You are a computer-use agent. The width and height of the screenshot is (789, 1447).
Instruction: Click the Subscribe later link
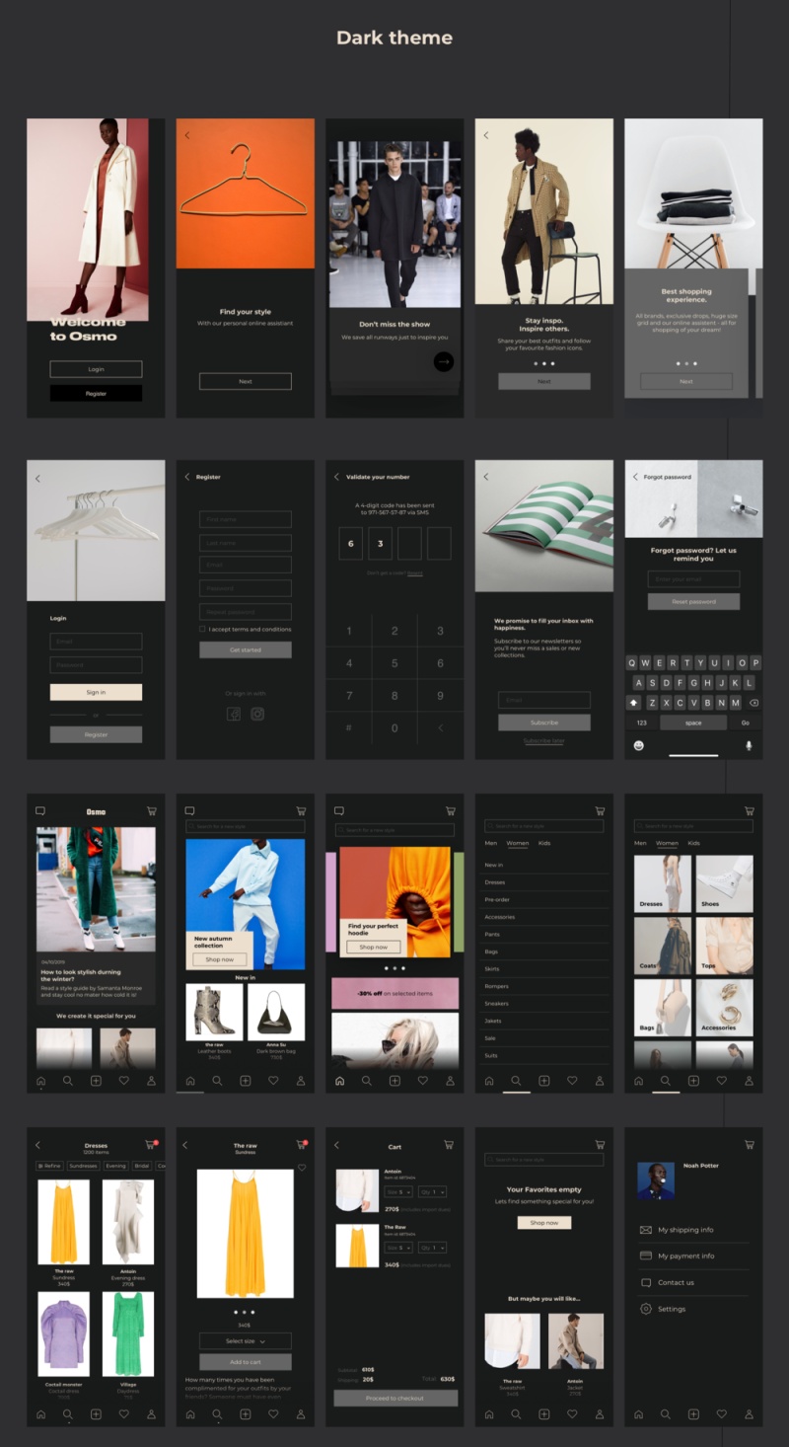click(543, 740)
